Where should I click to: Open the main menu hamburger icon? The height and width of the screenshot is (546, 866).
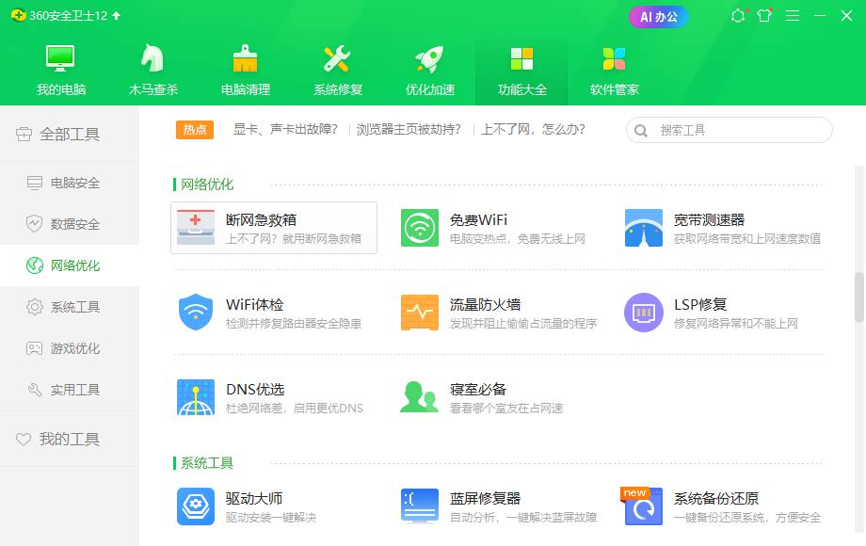coord(793,15)
